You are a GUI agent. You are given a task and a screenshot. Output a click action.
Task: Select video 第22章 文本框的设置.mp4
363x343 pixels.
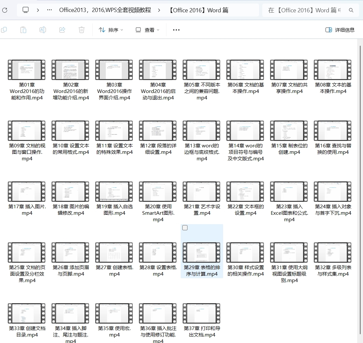[x=246, y=199]
